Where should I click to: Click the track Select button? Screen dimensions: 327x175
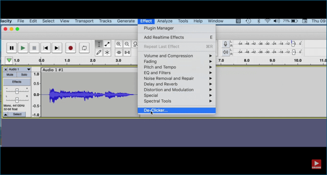tap(17, 114)
